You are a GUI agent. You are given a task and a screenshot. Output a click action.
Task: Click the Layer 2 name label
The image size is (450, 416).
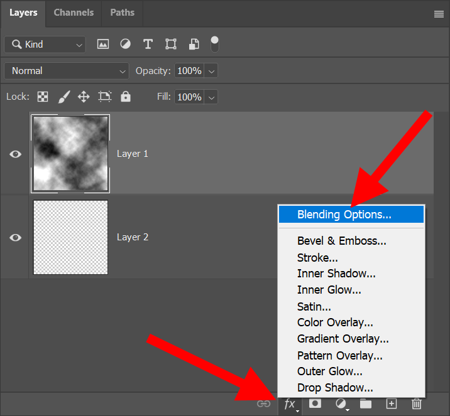[x=133, y=237]
